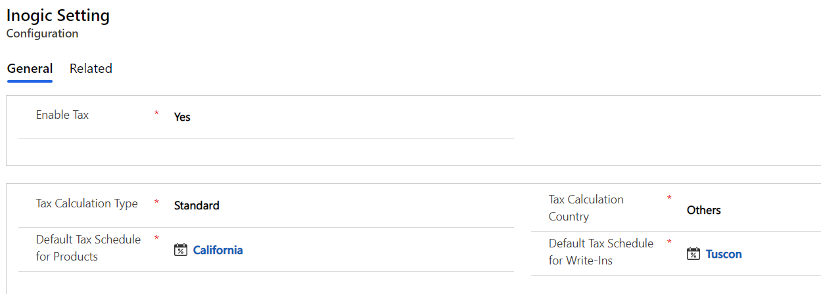The image size is (821, 294).
Task: Click the Configuration entity subtitle
Action: click(x=42, y=33)
